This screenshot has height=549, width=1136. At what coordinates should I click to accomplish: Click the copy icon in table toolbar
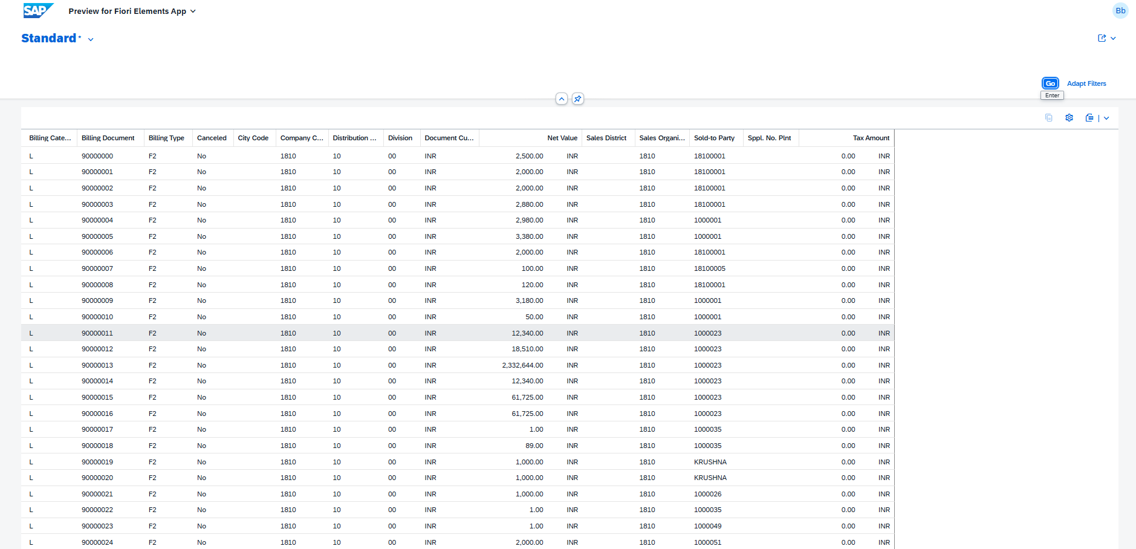(x=1049, y=118)
